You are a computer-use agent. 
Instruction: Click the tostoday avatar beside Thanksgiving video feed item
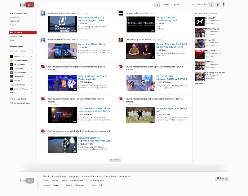pyautogui.click(x=121, y=13)
